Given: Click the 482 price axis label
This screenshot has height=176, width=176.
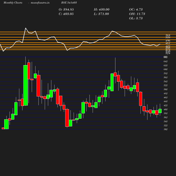Looking at the screenshot, I should [165, 94].
